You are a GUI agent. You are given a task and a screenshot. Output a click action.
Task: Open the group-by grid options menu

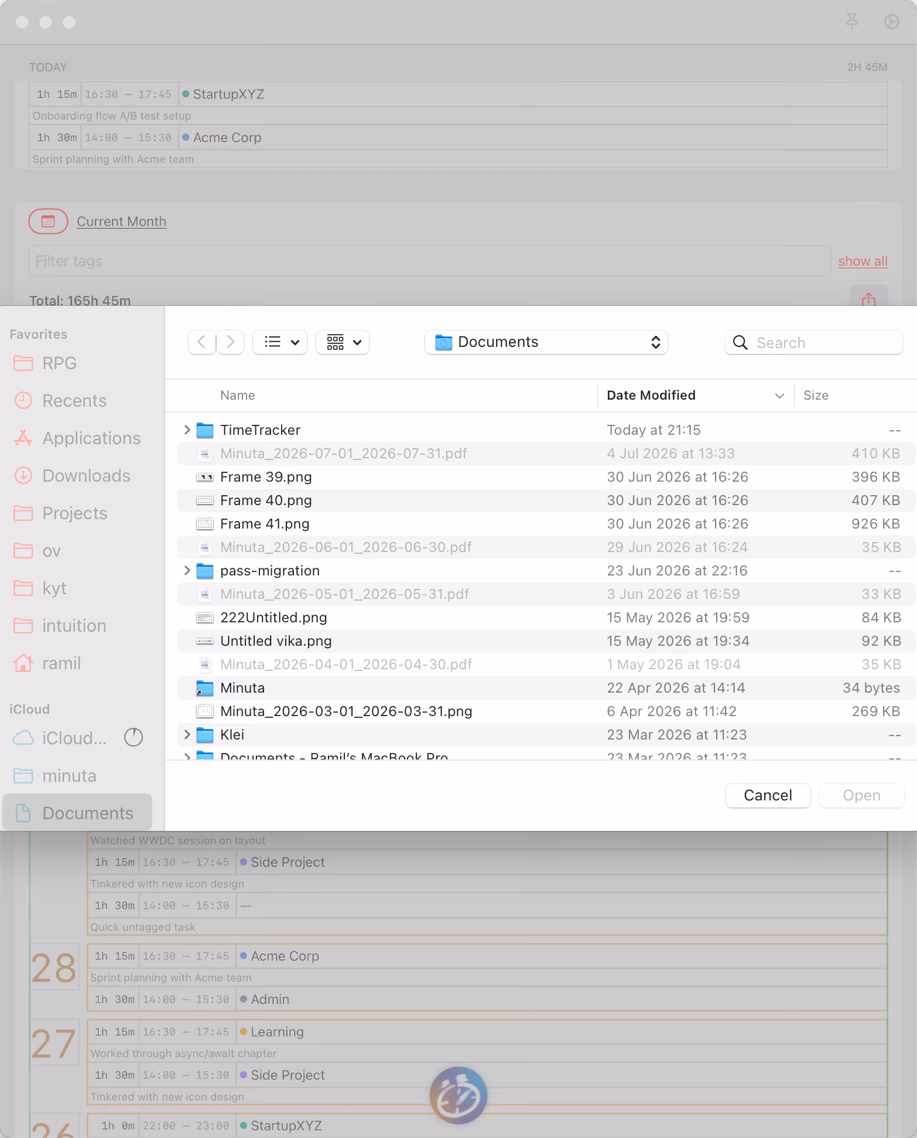(x=343, y=342)
